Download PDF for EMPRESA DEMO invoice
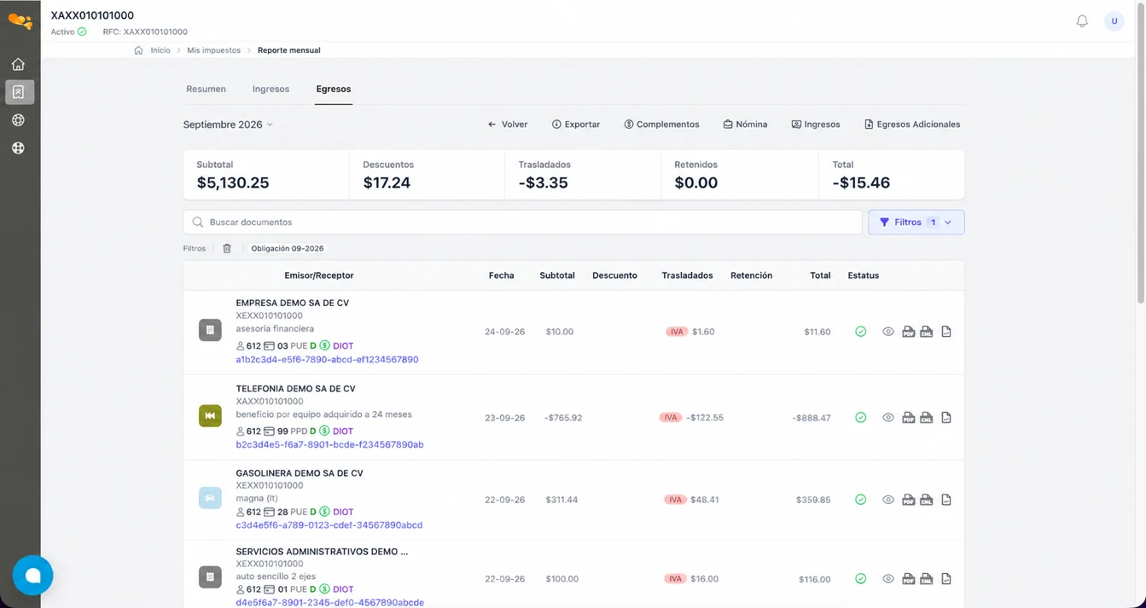The image size is (1146, 608). 908,332
